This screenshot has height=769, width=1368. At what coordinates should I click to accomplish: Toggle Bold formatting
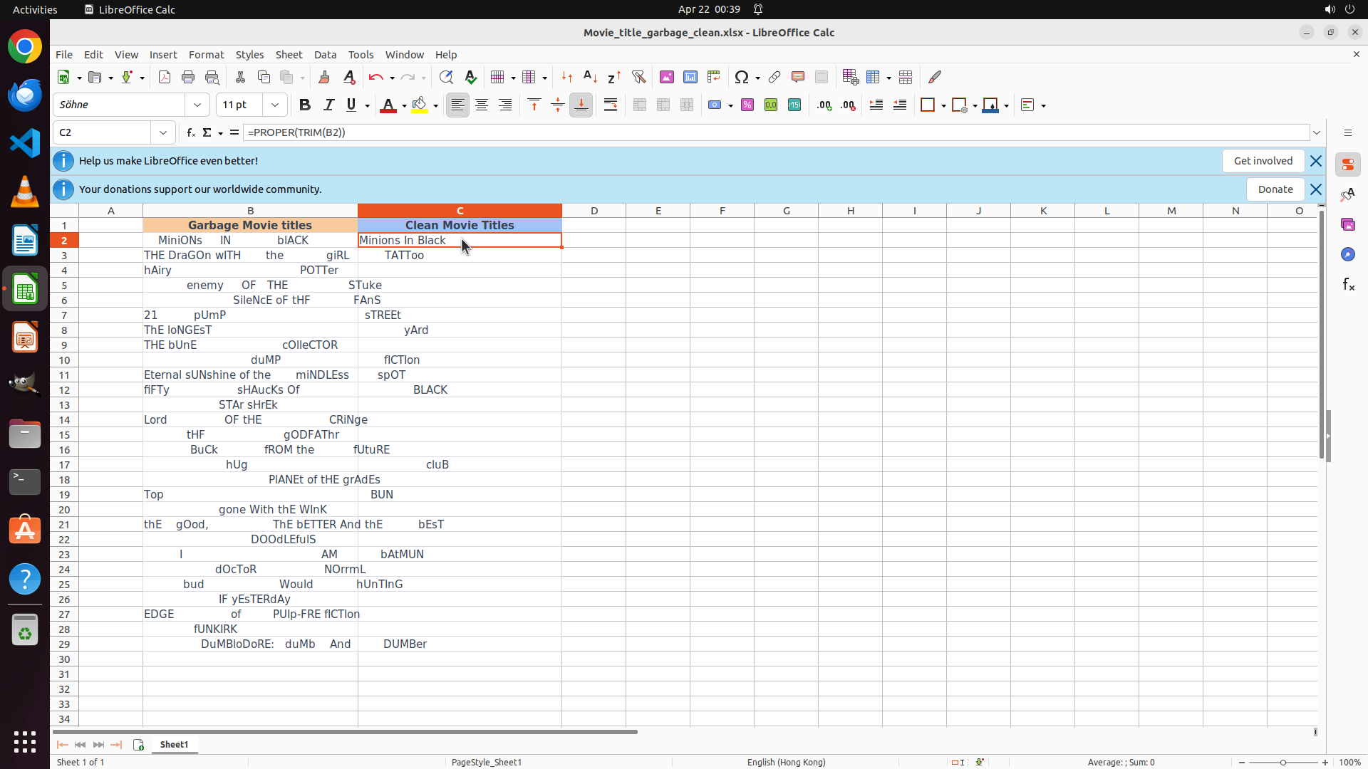(305, 105)
